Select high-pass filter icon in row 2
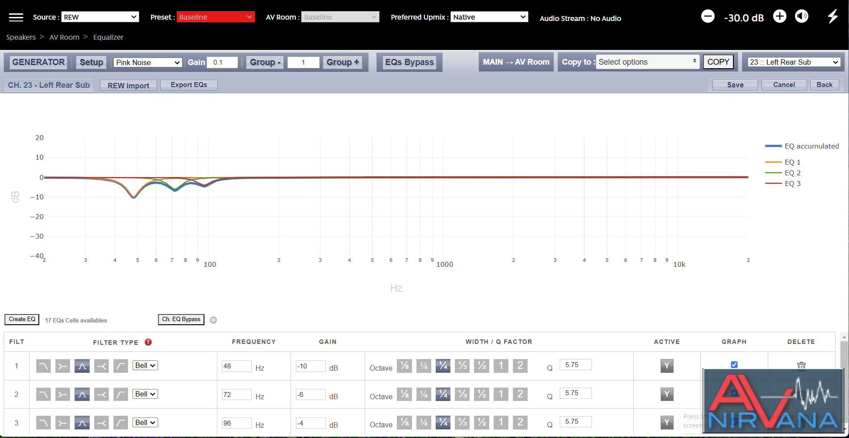Screen dimensions: 849x438 click(121, 394)
